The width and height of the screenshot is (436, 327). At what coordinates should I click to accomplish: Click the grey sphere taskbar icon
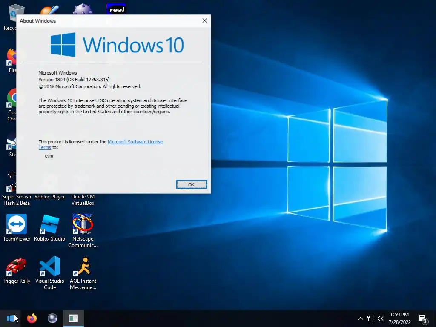[x=52, y=318]
